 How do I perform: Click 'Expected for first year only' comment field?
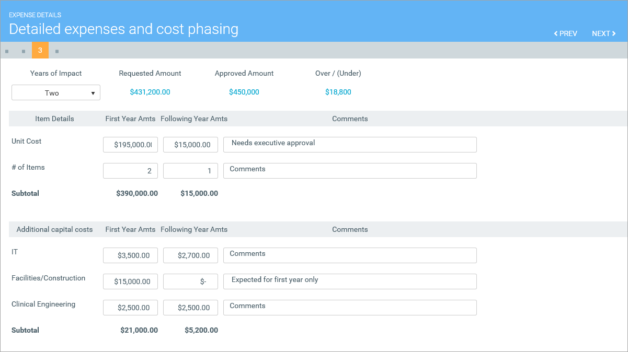[350, 281]
